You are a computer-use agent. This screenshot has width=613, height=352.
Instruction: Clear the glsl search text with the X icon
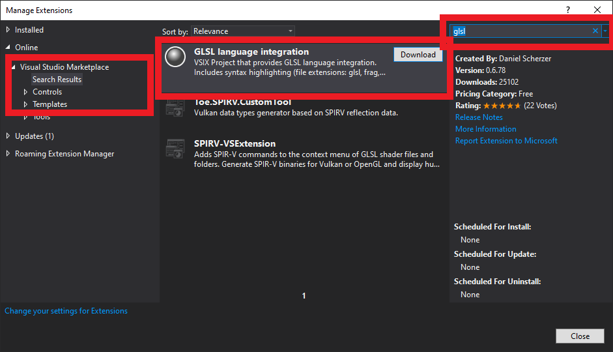point(595,31)
